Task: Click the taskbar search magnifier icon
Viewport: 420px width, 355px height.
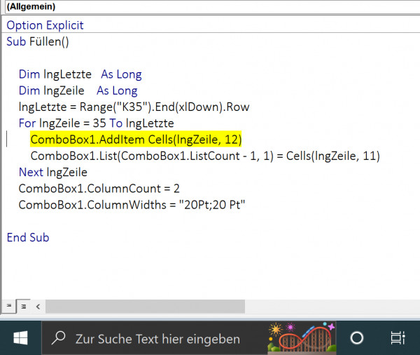Action: [x=58, y=338]
